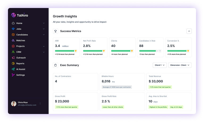Viewport: 204px width, 122px height.
Task: Collapse the Success Metrics section
Action: (x=189, y=31)
